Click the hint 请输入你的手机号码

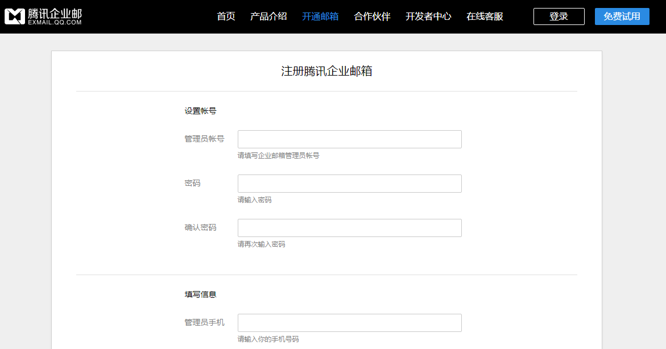268,339
